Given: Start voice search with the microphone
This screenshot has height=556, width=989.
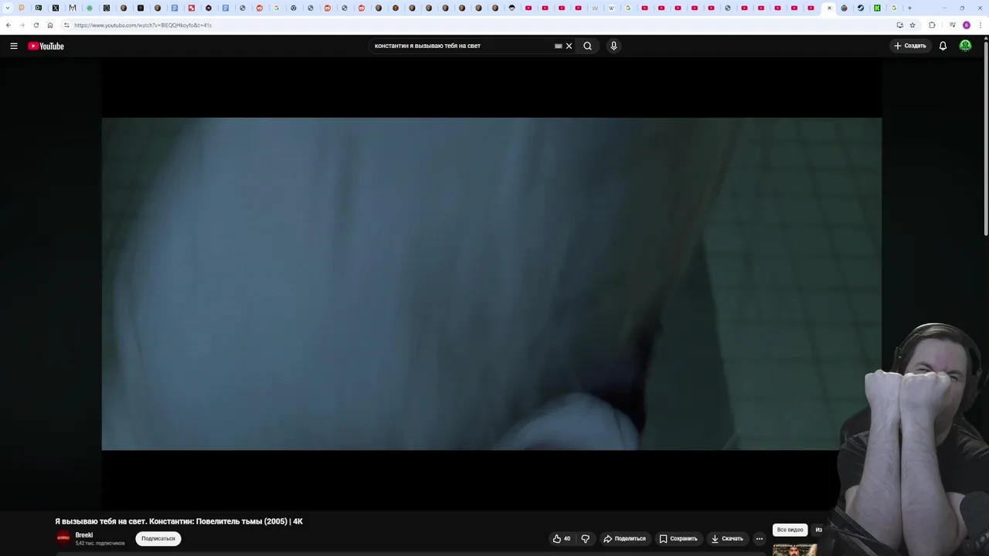Looking at the screenshot, I should coord(613,46).
